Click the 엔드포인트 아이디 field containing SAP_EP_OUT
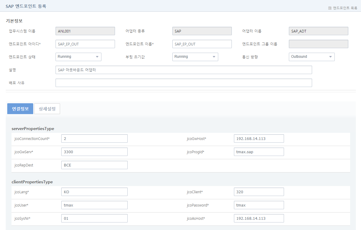 pyautogui.click(x=85, y=44)
